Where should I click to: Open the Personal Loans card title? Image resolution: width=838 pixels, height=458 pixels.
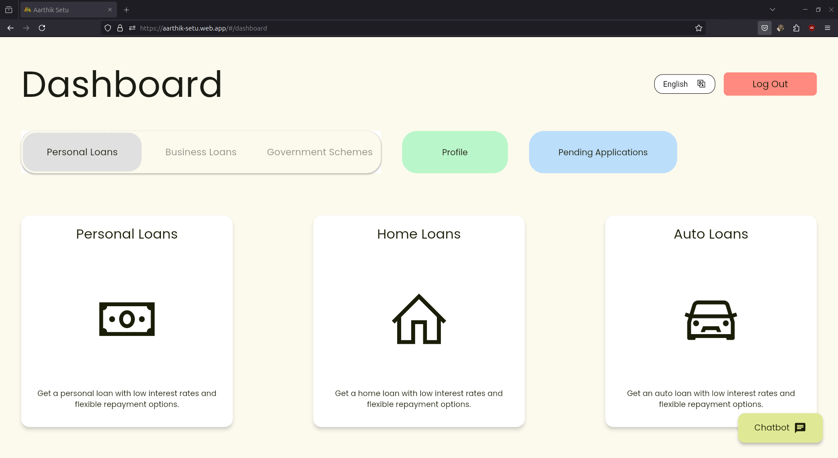127,234
